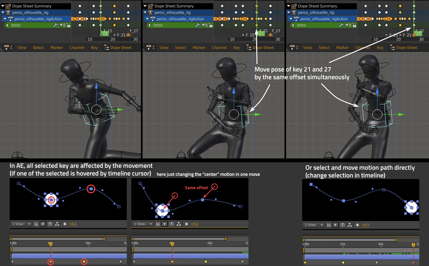
Task: Open View menu in left dope sheet
Action: [x=22, y=48]
